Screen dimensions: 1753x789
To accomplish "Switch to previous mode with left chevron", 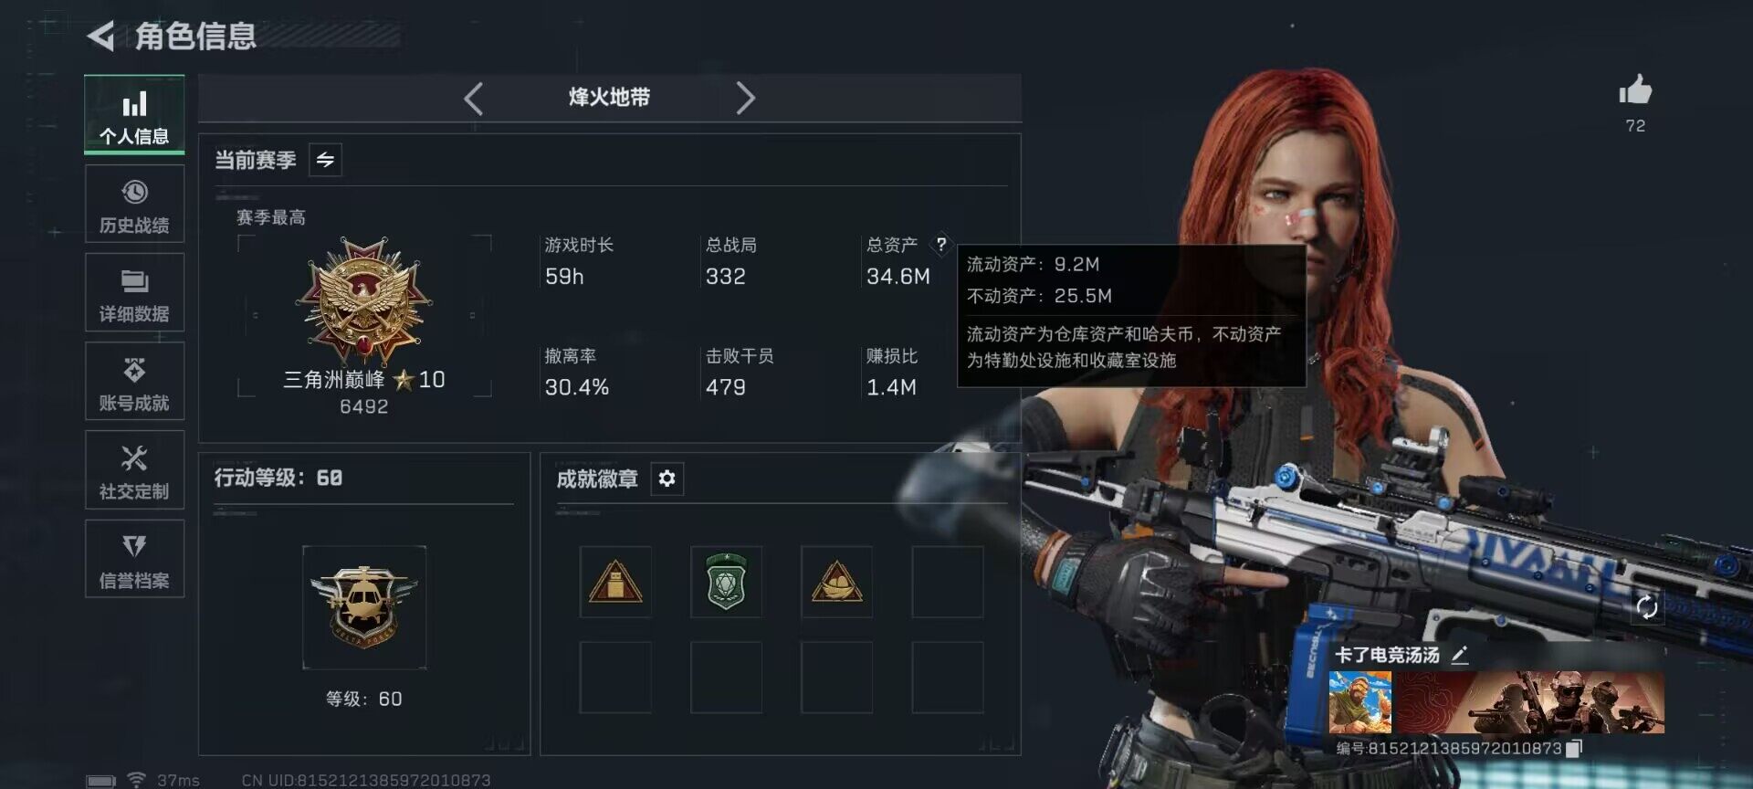I will click(x=473, y=98).
